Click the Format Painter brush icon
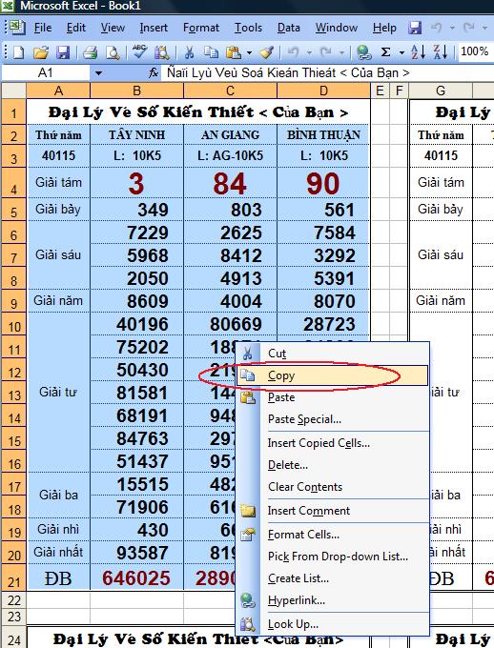The width and height of the screenshot is (494, 648). click(267, 52)
